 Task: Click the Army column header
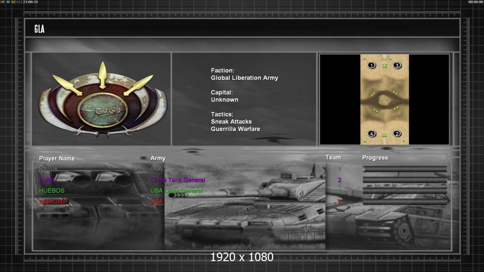tap(158, 158)
